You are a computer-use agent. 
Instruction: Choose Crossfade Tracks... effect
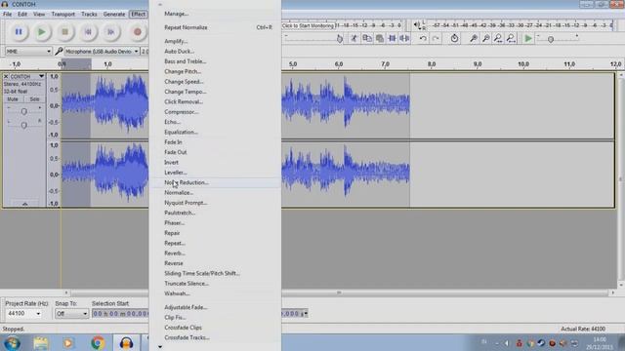pyautogui.click(x=215, y=337)
